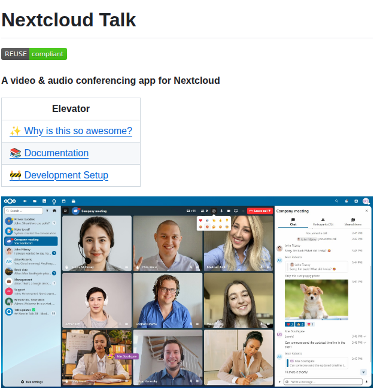Click the search magnifier in top bar
374x388 pixels.
337,201
